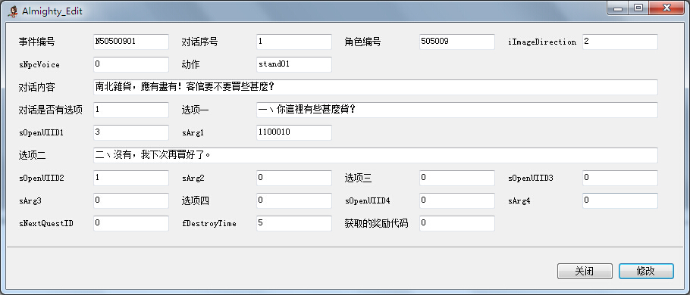690x295 pixels.
Task: Click the sArg4 input field
Action: tap(620, 200)
